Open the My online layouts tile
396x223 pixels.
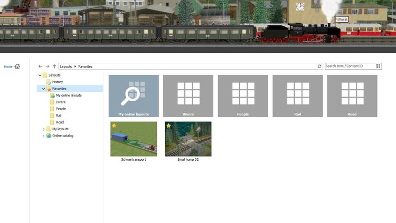tap(134, 95)
